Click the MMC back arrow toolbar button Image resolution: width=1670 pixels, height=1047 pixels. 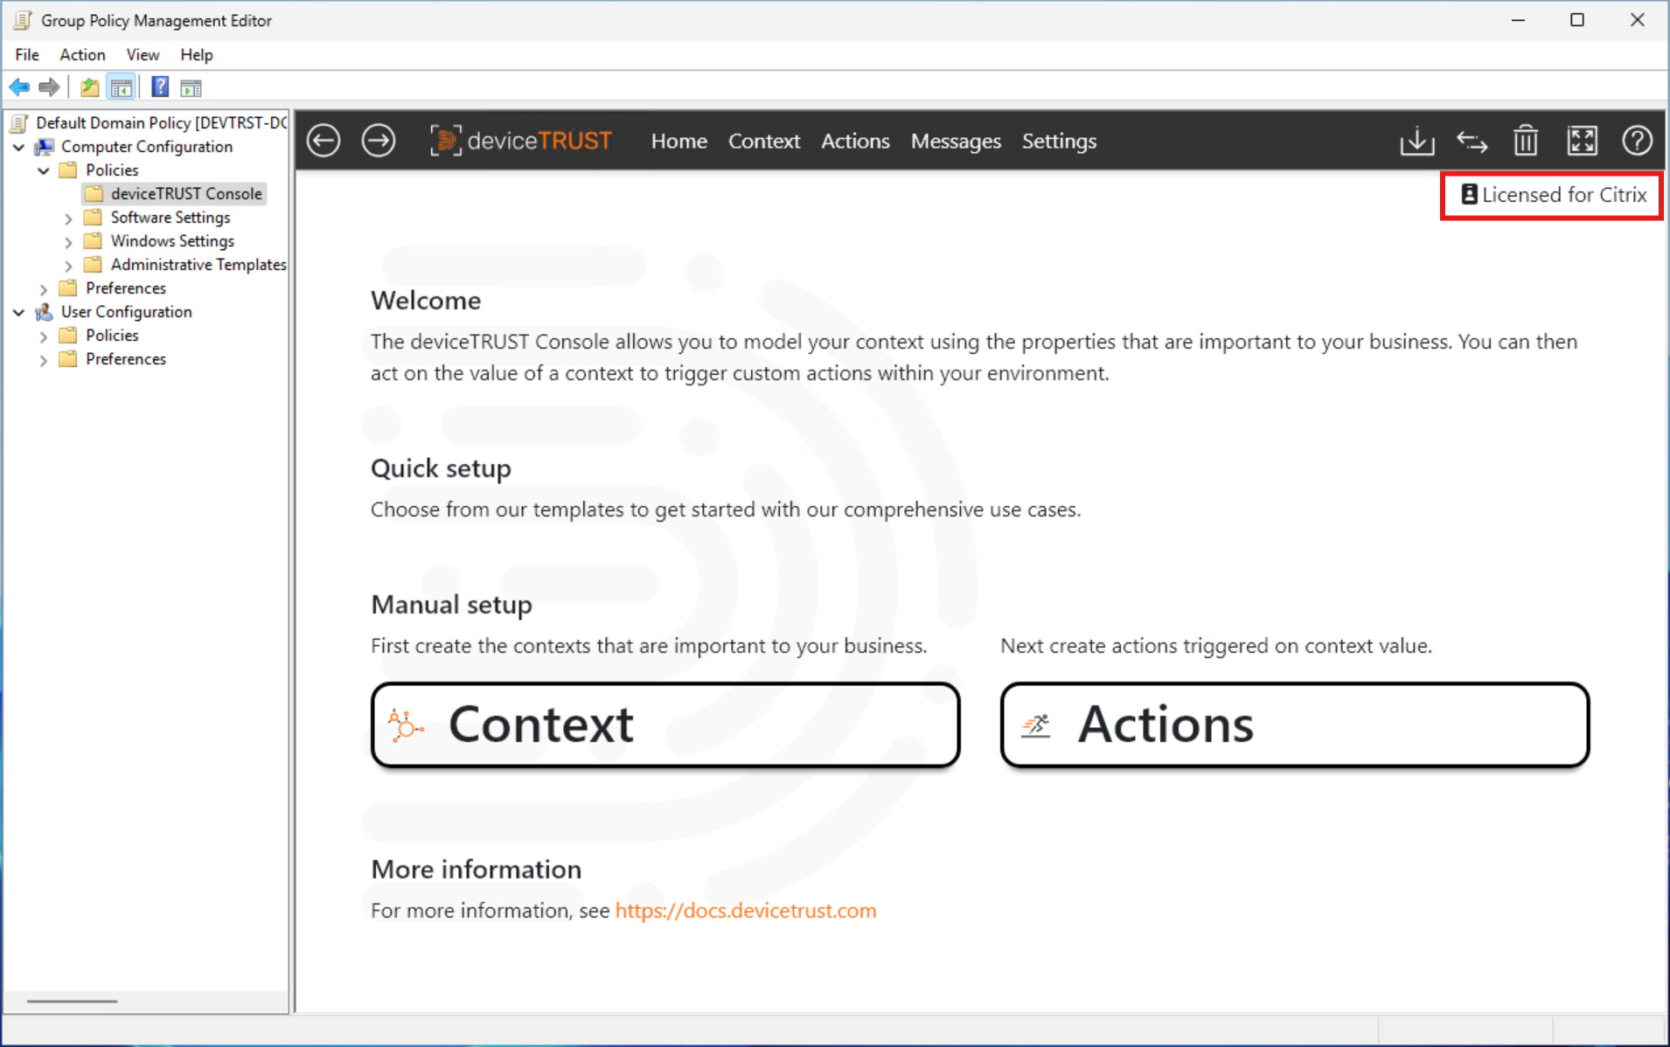tap(19, 87)
